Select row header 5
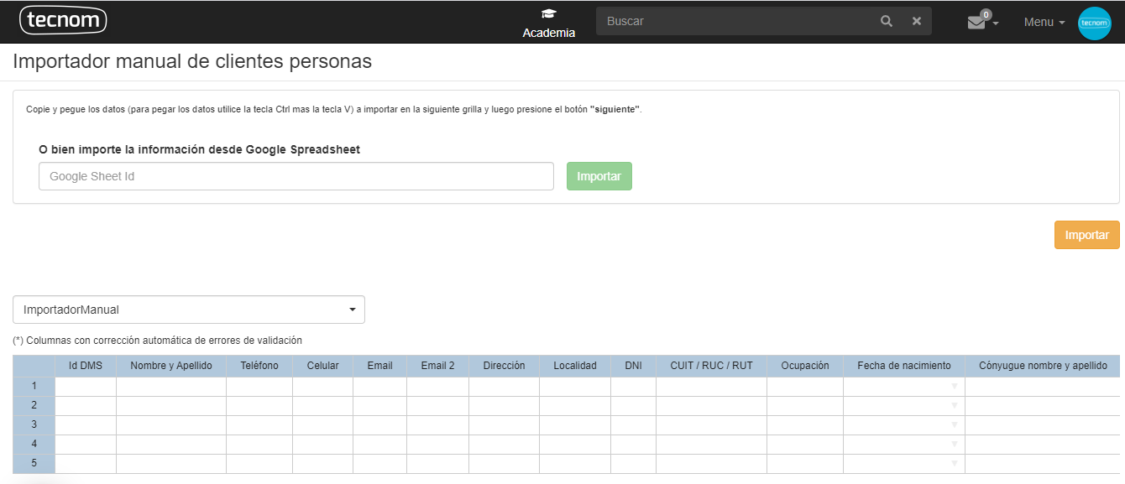Image resolution: width=1125 pixels, height=484 pixels. tap(34, 464)
